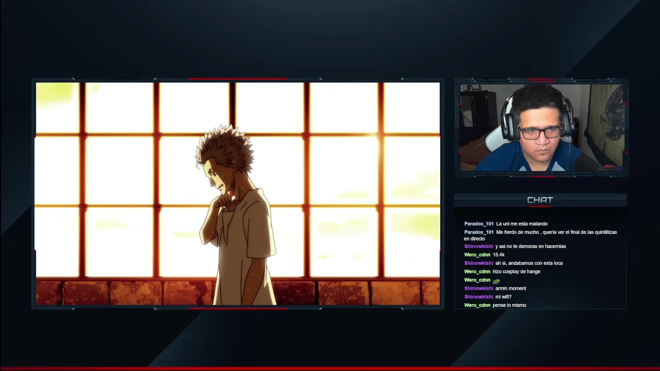The image size is (660, 371).
Task: Select Wero_cdnn username beside '15.4k'
Action: pos(477,255)
